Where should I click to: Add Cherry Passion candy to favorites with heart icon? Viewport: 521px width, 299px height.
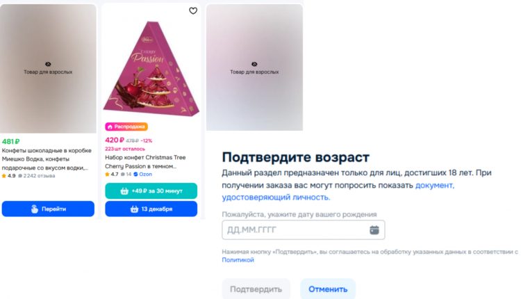click(x=193, y=10)
